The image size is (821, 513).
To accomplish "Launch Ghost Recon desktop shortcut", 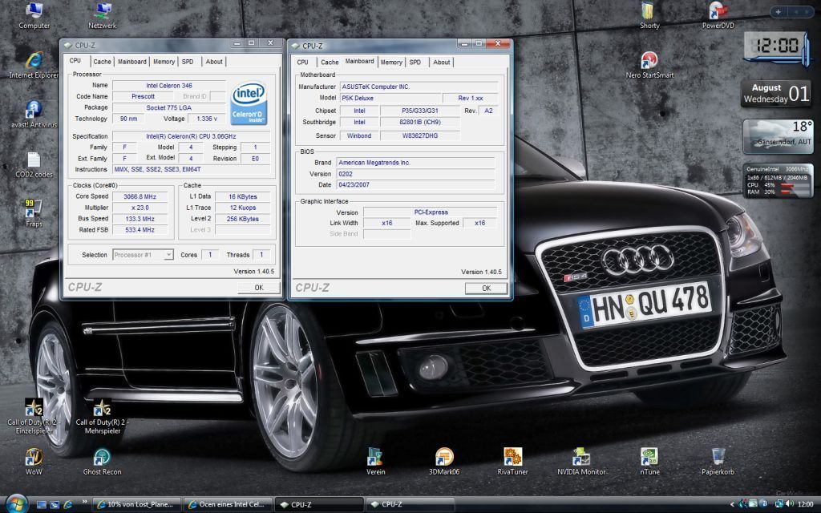I will click(x=103, y=461).
